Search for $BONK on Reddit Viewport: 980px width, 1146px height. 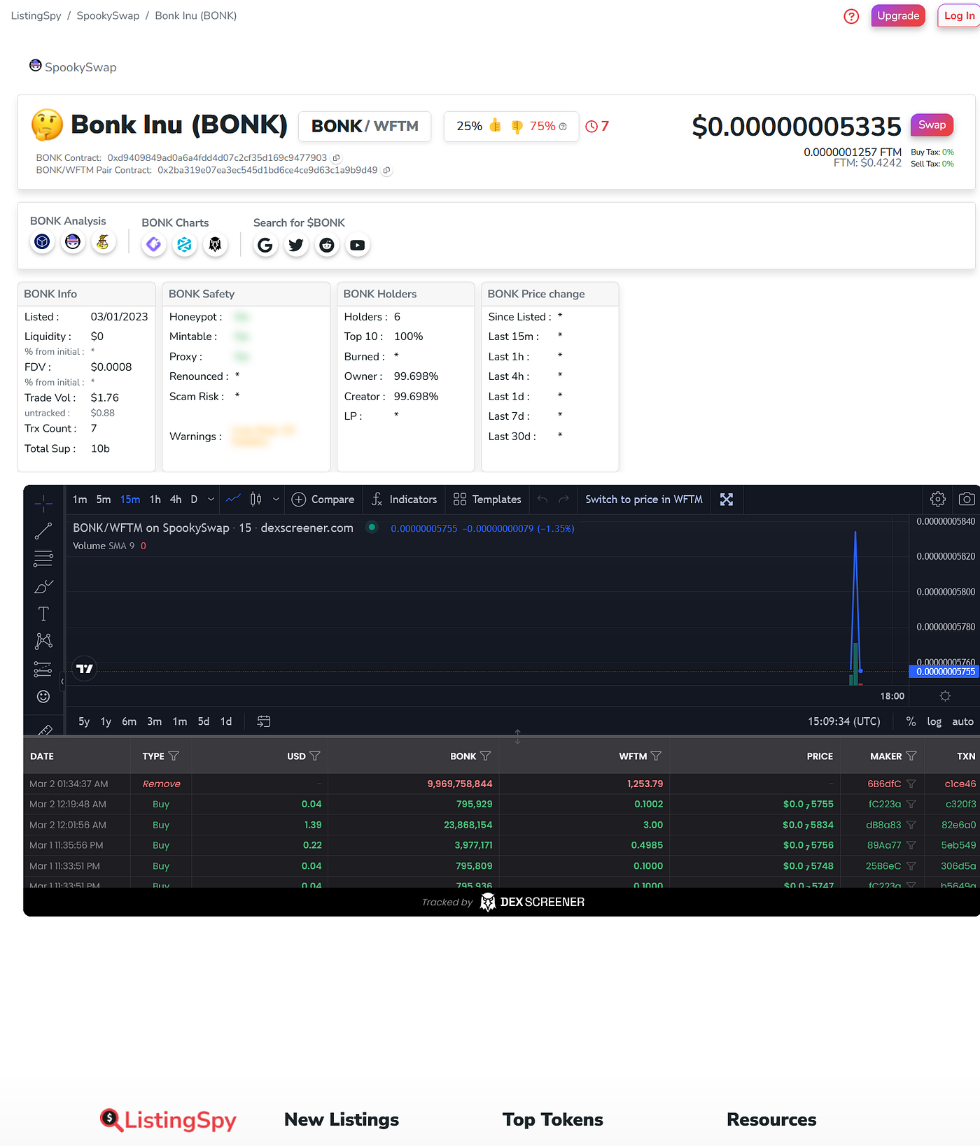point(327,245)
